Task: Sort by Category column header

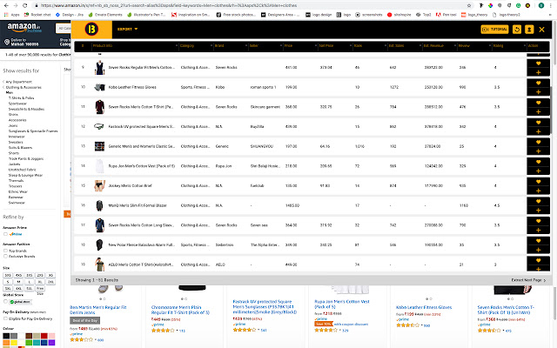Action: click(x=196, y=46)
